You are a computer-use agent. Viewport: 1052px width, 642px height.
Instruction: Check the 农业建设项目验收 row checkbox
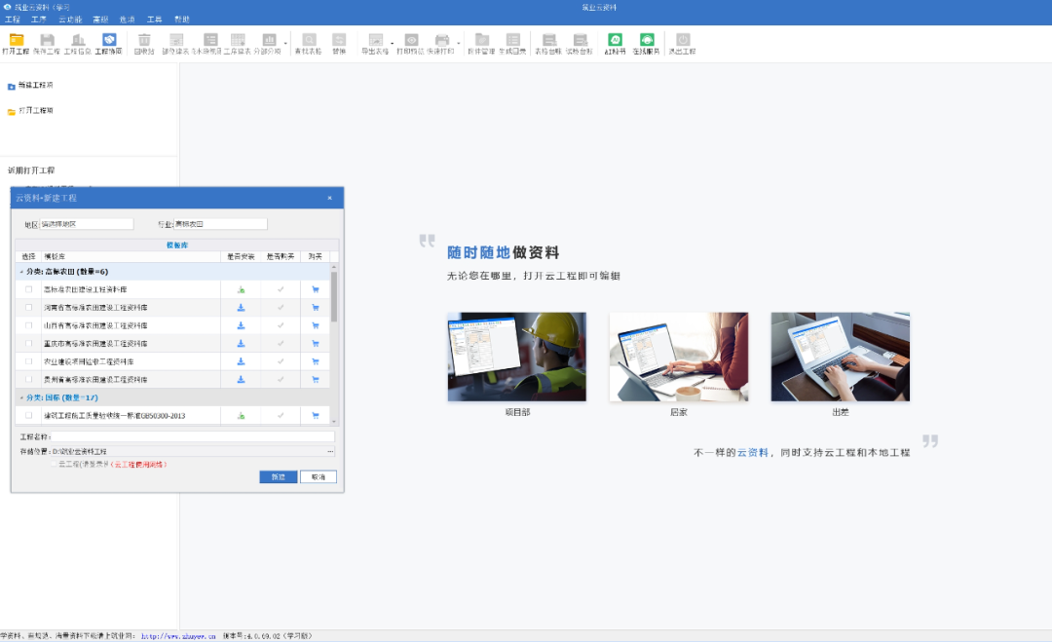[x=29, y=361]
